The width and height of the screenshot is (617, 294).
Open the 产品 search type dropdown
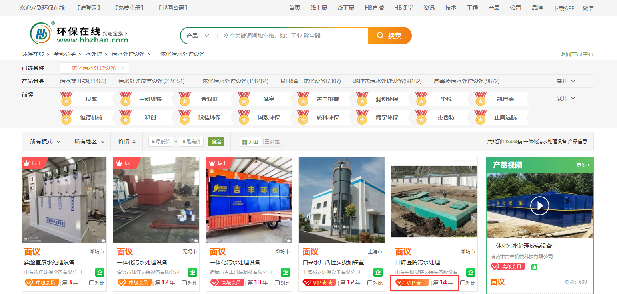[198, 36]
